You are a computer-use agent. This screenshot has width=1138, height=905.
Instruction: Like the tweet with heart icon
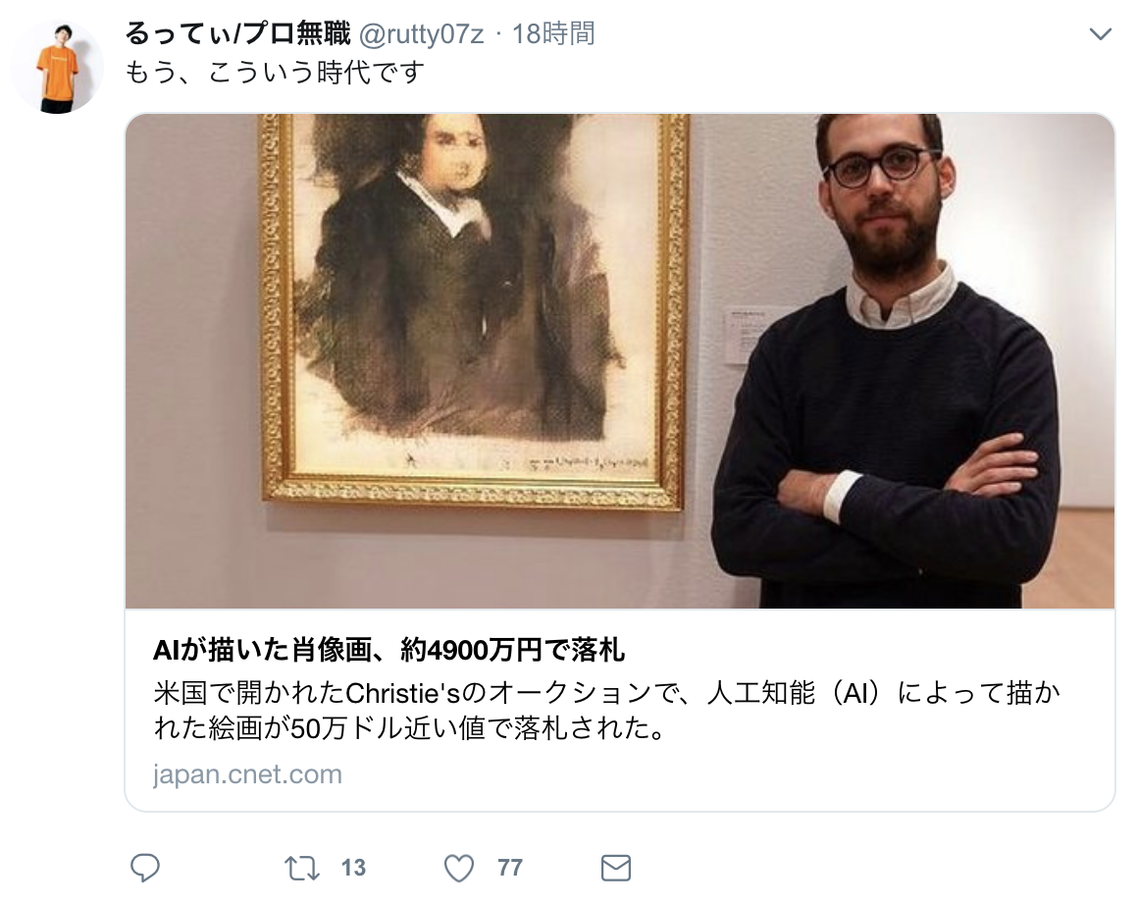[x=459, y=868]
